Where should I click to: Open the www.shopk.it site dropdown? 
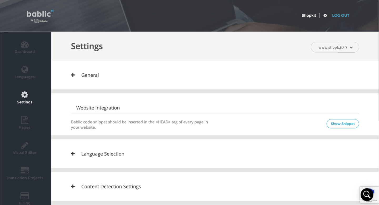pyautogui.click(x=335, y=47)
